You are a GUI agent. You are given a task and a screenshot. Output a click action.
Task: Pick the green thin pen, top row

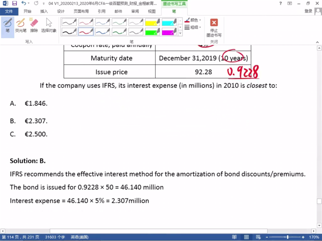(x=119, y=22)
